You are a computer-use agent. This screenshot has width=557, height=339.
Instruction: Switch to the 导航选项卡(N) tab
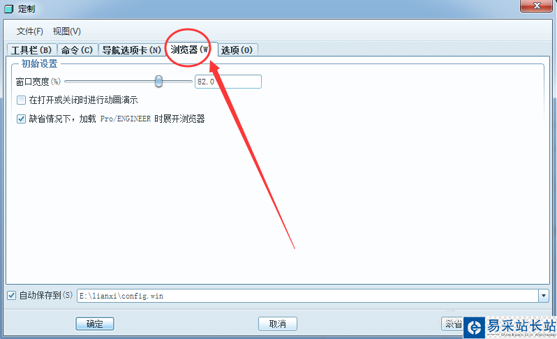pyautogui.click(x=131, y=50)
